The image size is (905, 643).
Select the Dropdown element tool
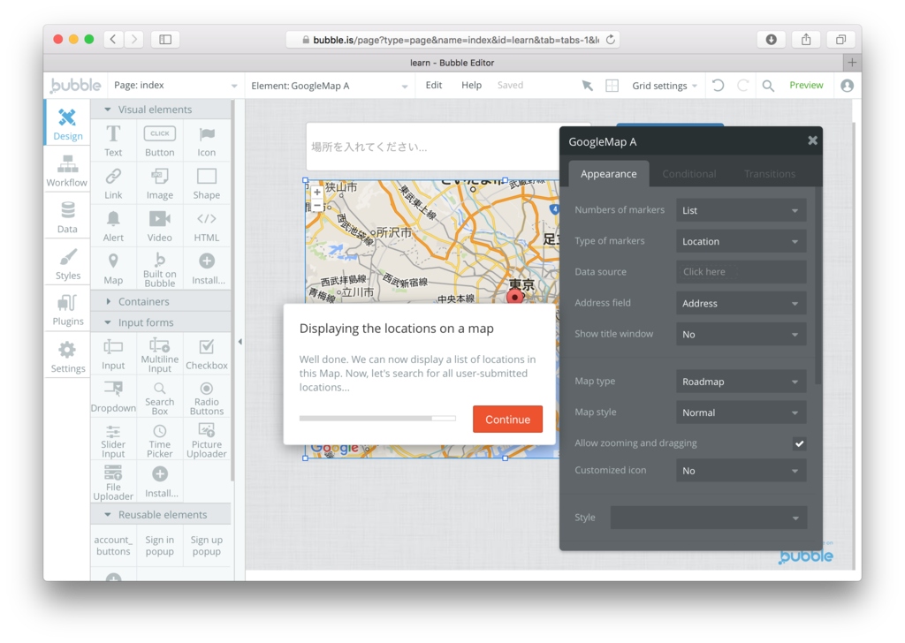[113, 397]
